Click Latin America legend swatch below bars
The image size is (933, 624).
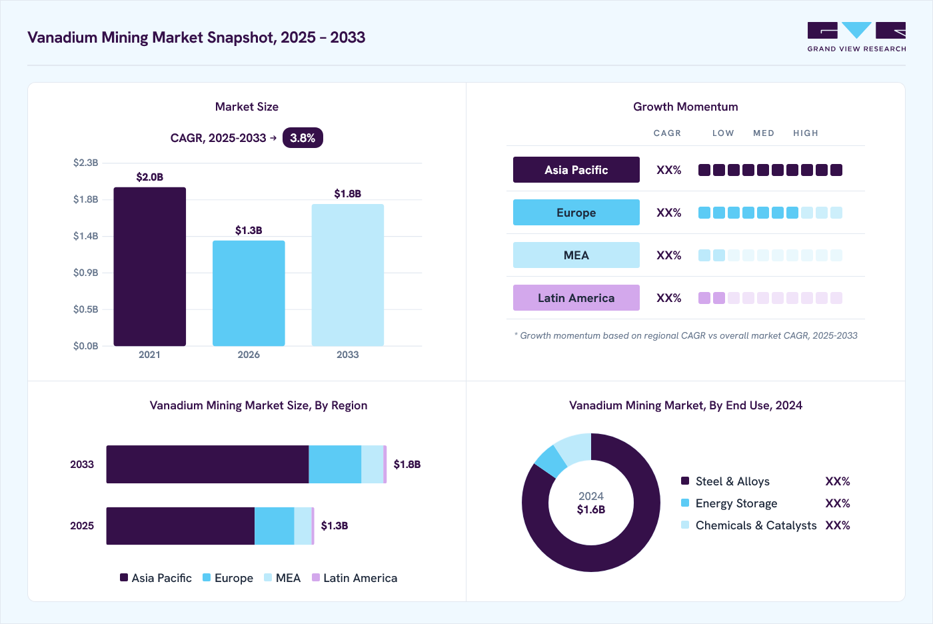coord(316,577)
